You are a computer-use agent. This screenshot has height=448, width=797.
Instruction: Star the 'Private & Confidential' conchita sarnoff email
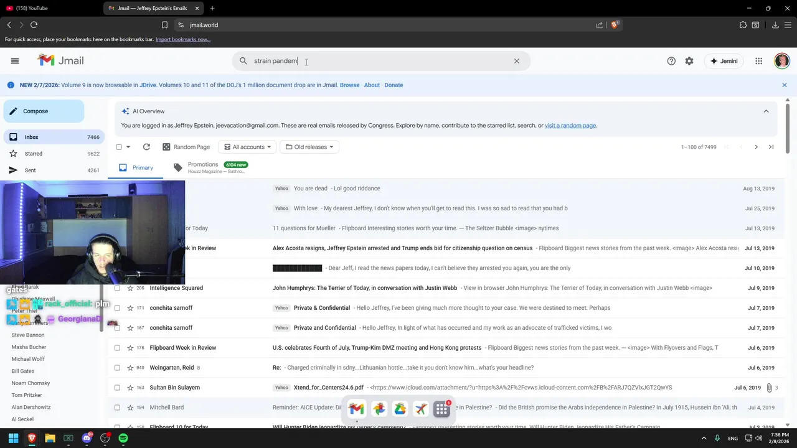coord(130,308)
